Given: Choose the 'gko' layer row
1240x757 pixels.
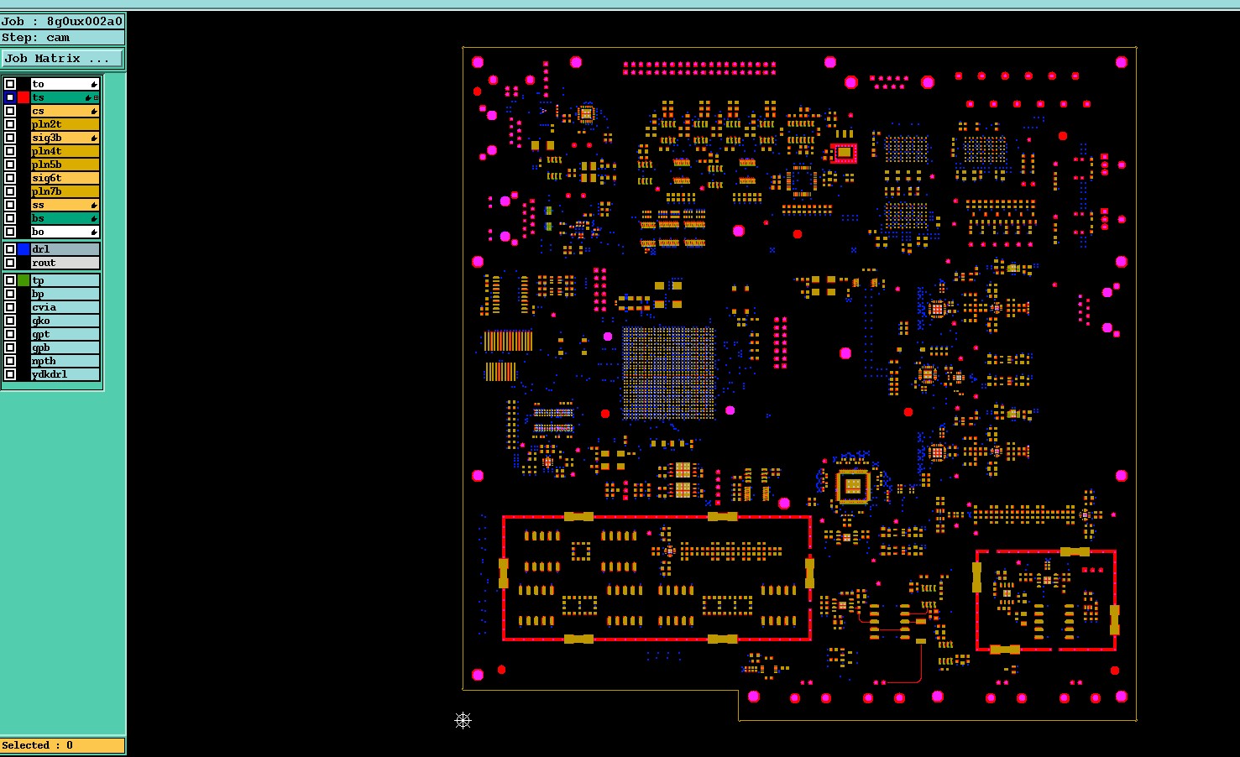Looking at the screenshot, I should [65, 321].
